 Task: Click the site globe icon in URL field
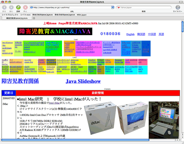tap(32, 8)
